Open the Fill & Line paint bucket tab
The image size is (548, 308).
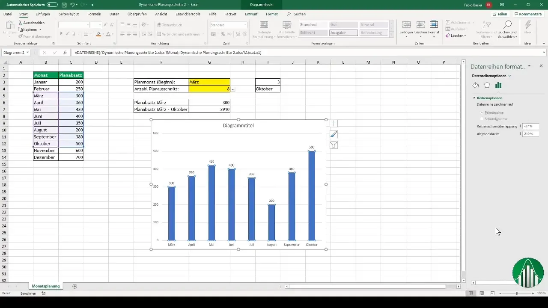click(x=476, y=85)
